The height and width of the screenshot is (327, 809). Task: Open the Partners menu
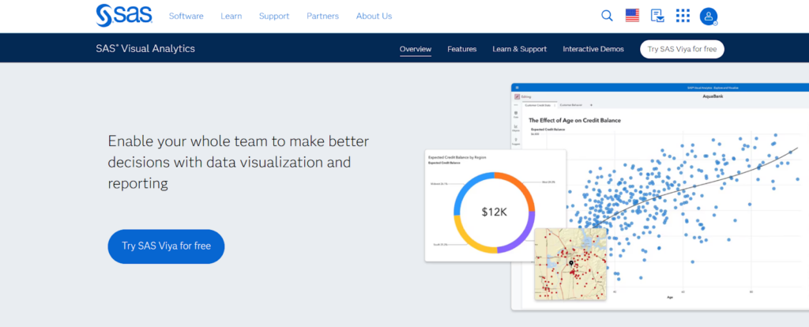point(322,16)
